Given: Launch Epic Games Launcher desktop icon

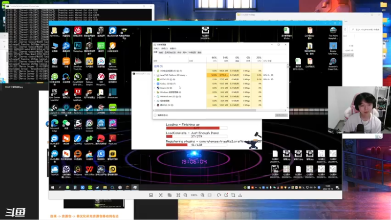Looking at the screenshot, I should [54, 95].
